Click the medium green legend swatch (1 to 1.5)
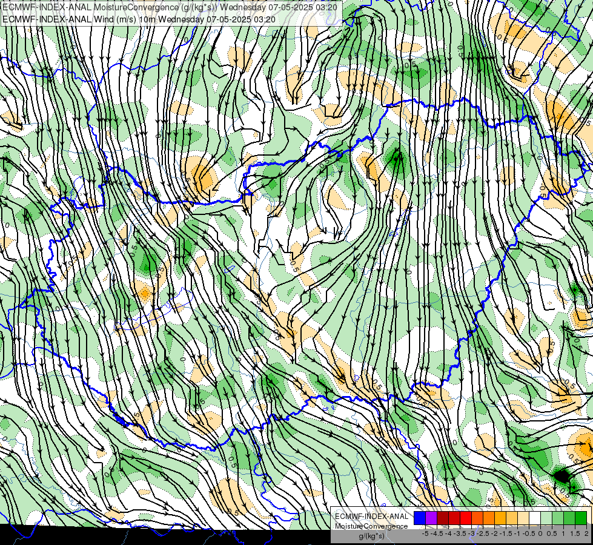 point(569,518)
